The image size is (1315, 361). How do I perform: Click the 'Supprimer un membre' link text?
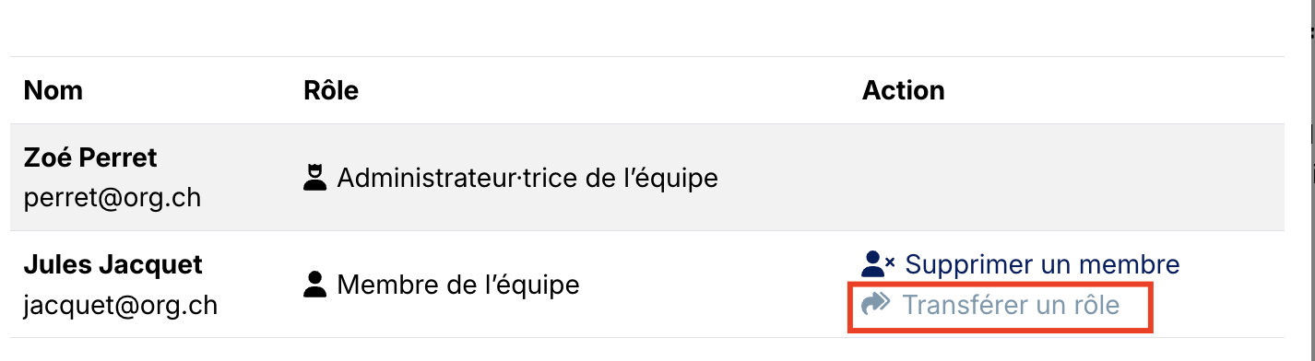pos(1042,264)
